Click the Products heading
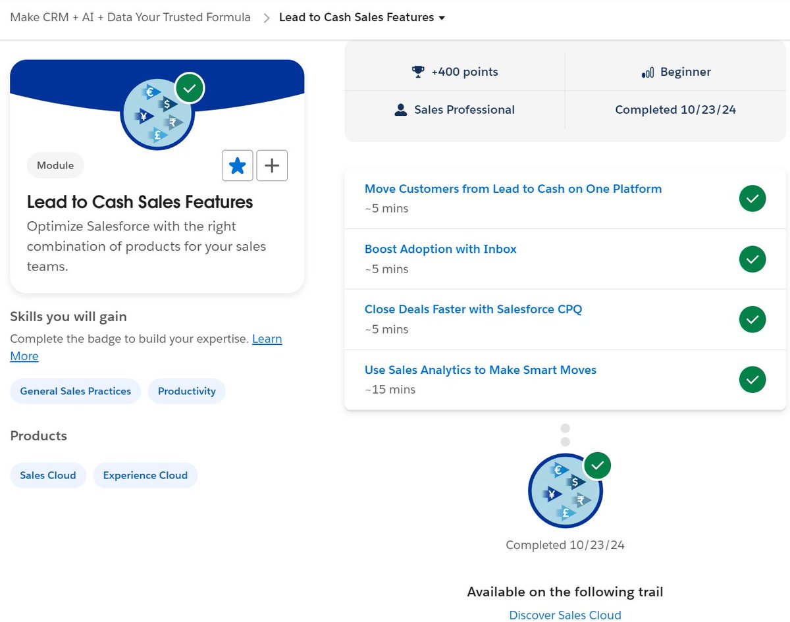790x622 pixels. pos(39,436)
